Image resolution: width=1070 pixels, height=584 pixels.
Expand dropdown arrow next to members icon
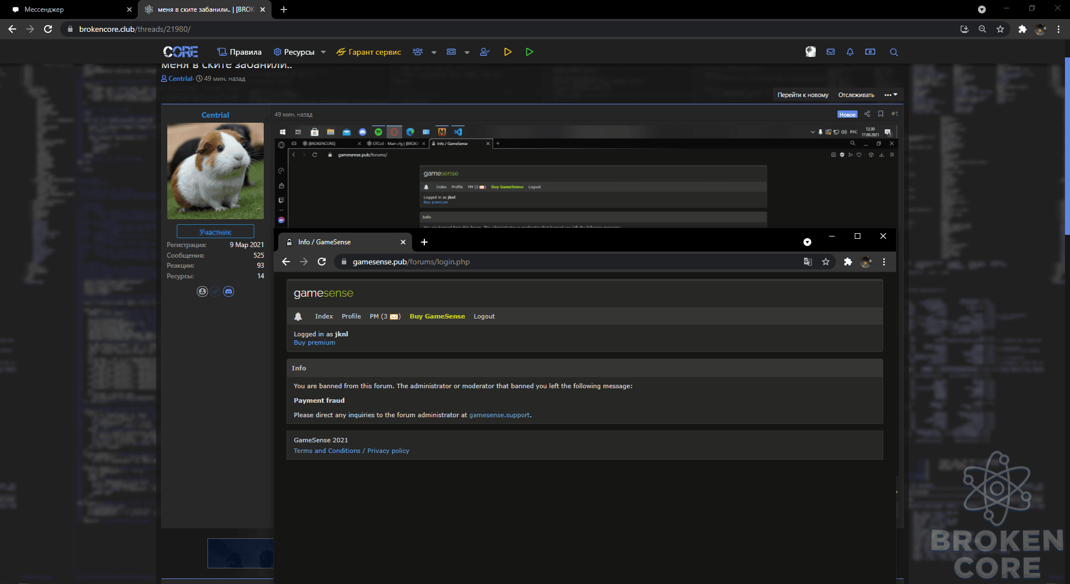coord(434,52)
